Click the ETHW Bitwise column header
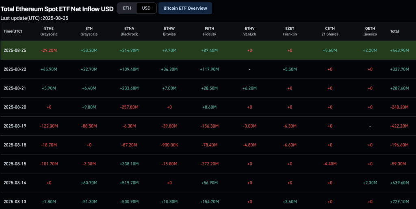Viewport: 416px width, 209px height. point(169,31)
